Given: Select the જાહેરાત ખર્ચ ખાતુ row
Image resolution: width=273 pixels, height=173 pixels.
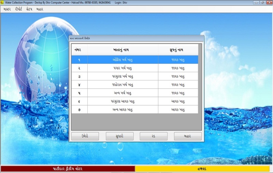Looking at the screenshot, I should coord(123,84).
